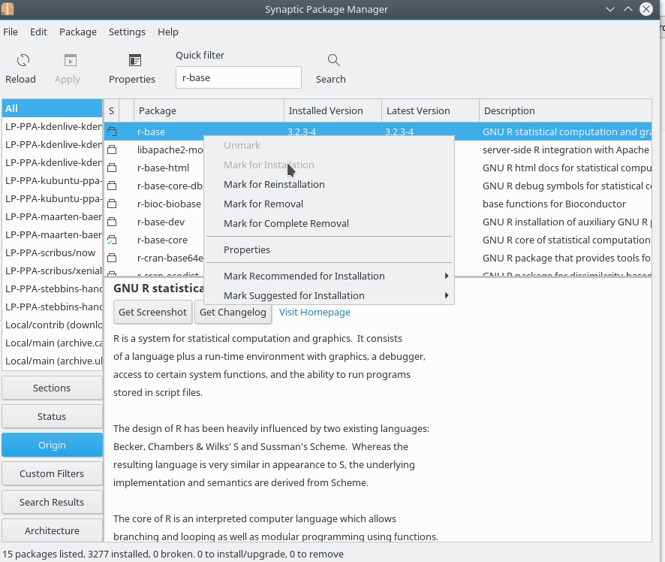The image size is (665, 562).
Task: Toggle status checkbox for r-base-core-dbg row
Action: point(112,186)
